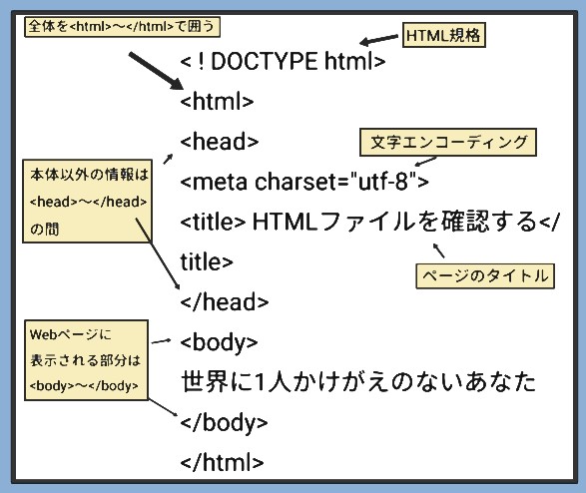Select the 'HTML規格' note box
This screenshot has width=586, height=493.
click(443, 35)
